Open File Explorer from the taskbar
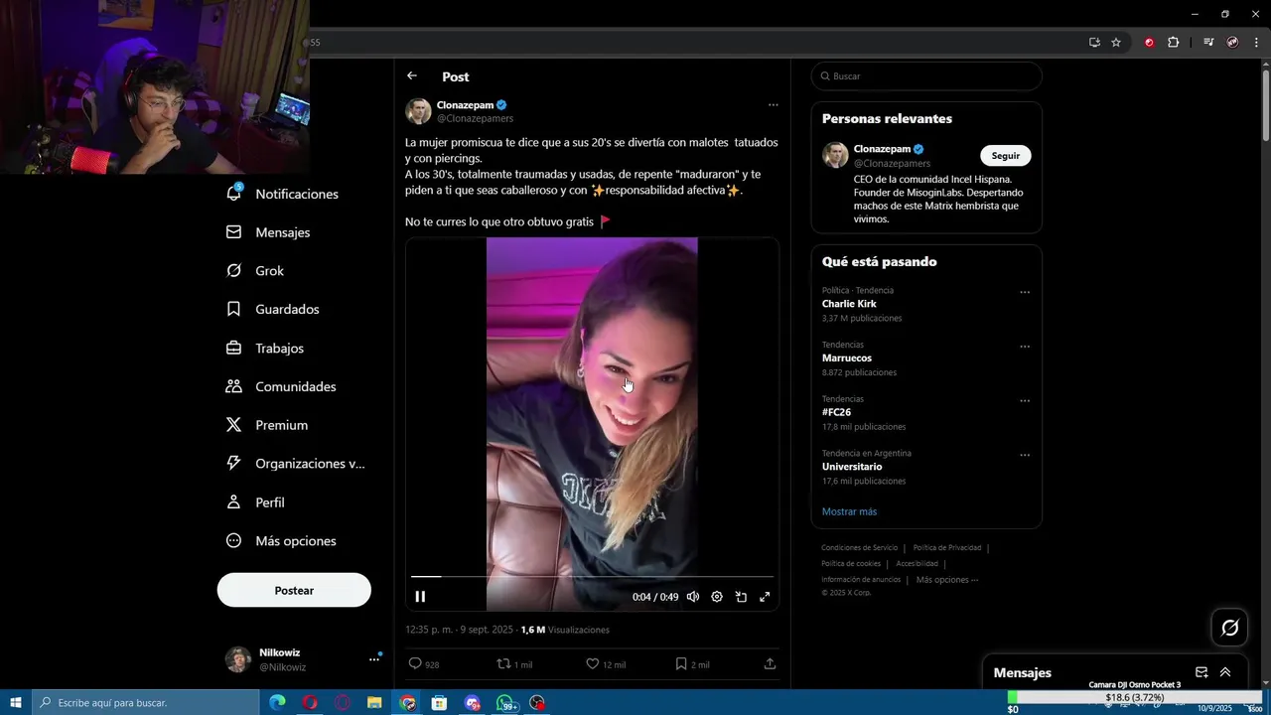Screen dimensions: 1271x715 [374, 703]
